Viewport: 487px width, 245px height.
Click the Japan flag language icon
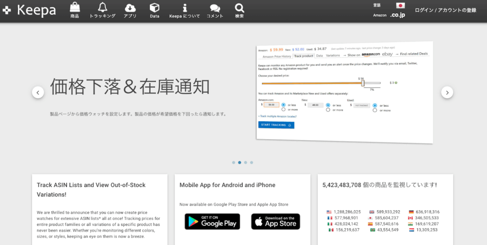point(400,5)
